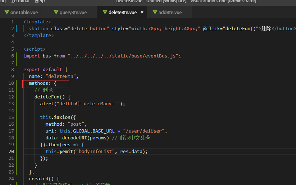Click Vue icon on oneTable.vue tab
The height and width of the screenshot is (185, 296).
[7, 12]
